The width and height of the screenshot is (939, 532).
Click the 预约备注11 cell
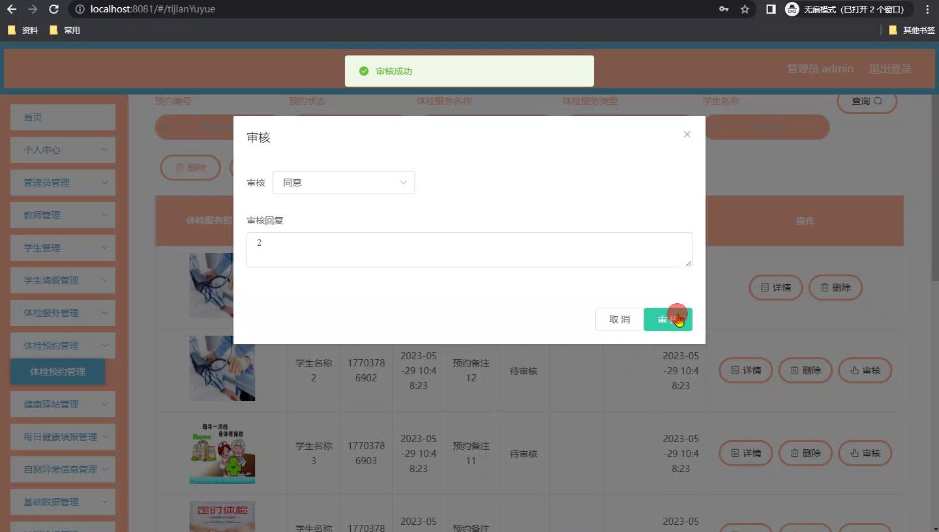click(471, 453)
